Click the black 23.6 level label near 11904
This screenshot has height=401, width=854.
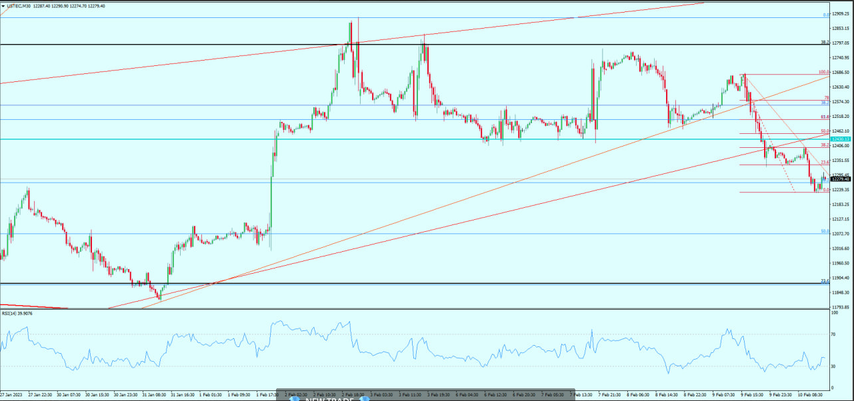coord(825,280)
